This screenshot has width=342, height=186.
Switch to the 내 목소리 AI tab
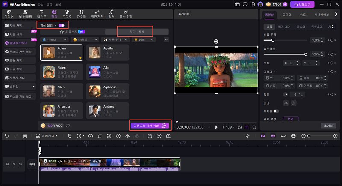(72, 32)
